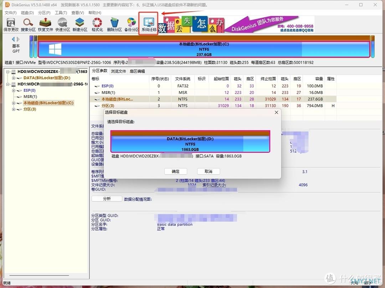Select the ESP(0) row in the partition table
The image size is (385, 288).
click(213, 86)
